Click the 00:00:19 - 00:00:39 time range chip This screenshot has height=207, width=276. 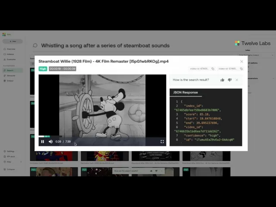point(63,69)
